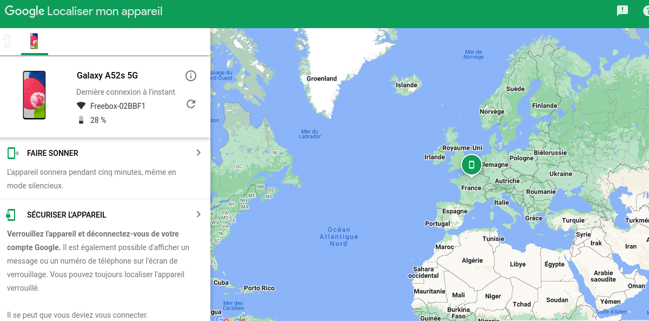Viewport: 649px width, 321px height.
Task: Open the FAIRE SONNER option
Action: click(52, 153)
